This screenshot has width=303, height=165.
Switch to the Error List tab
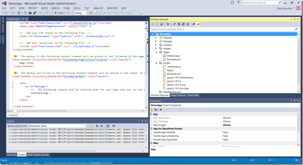(x=11, y=155)
